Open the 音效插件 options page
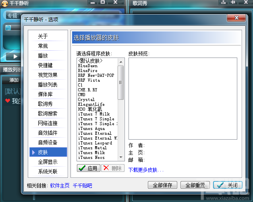This screenshot has width=253, height=202. coord(48,133)
